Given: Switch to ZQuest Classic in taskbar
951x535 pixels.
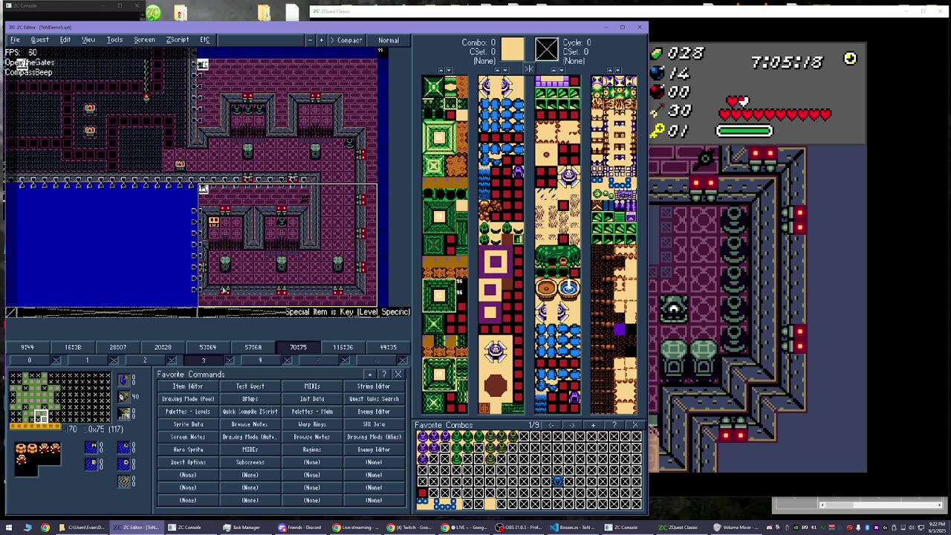Looking at the screenshot, I should click(x=679, y=528).
